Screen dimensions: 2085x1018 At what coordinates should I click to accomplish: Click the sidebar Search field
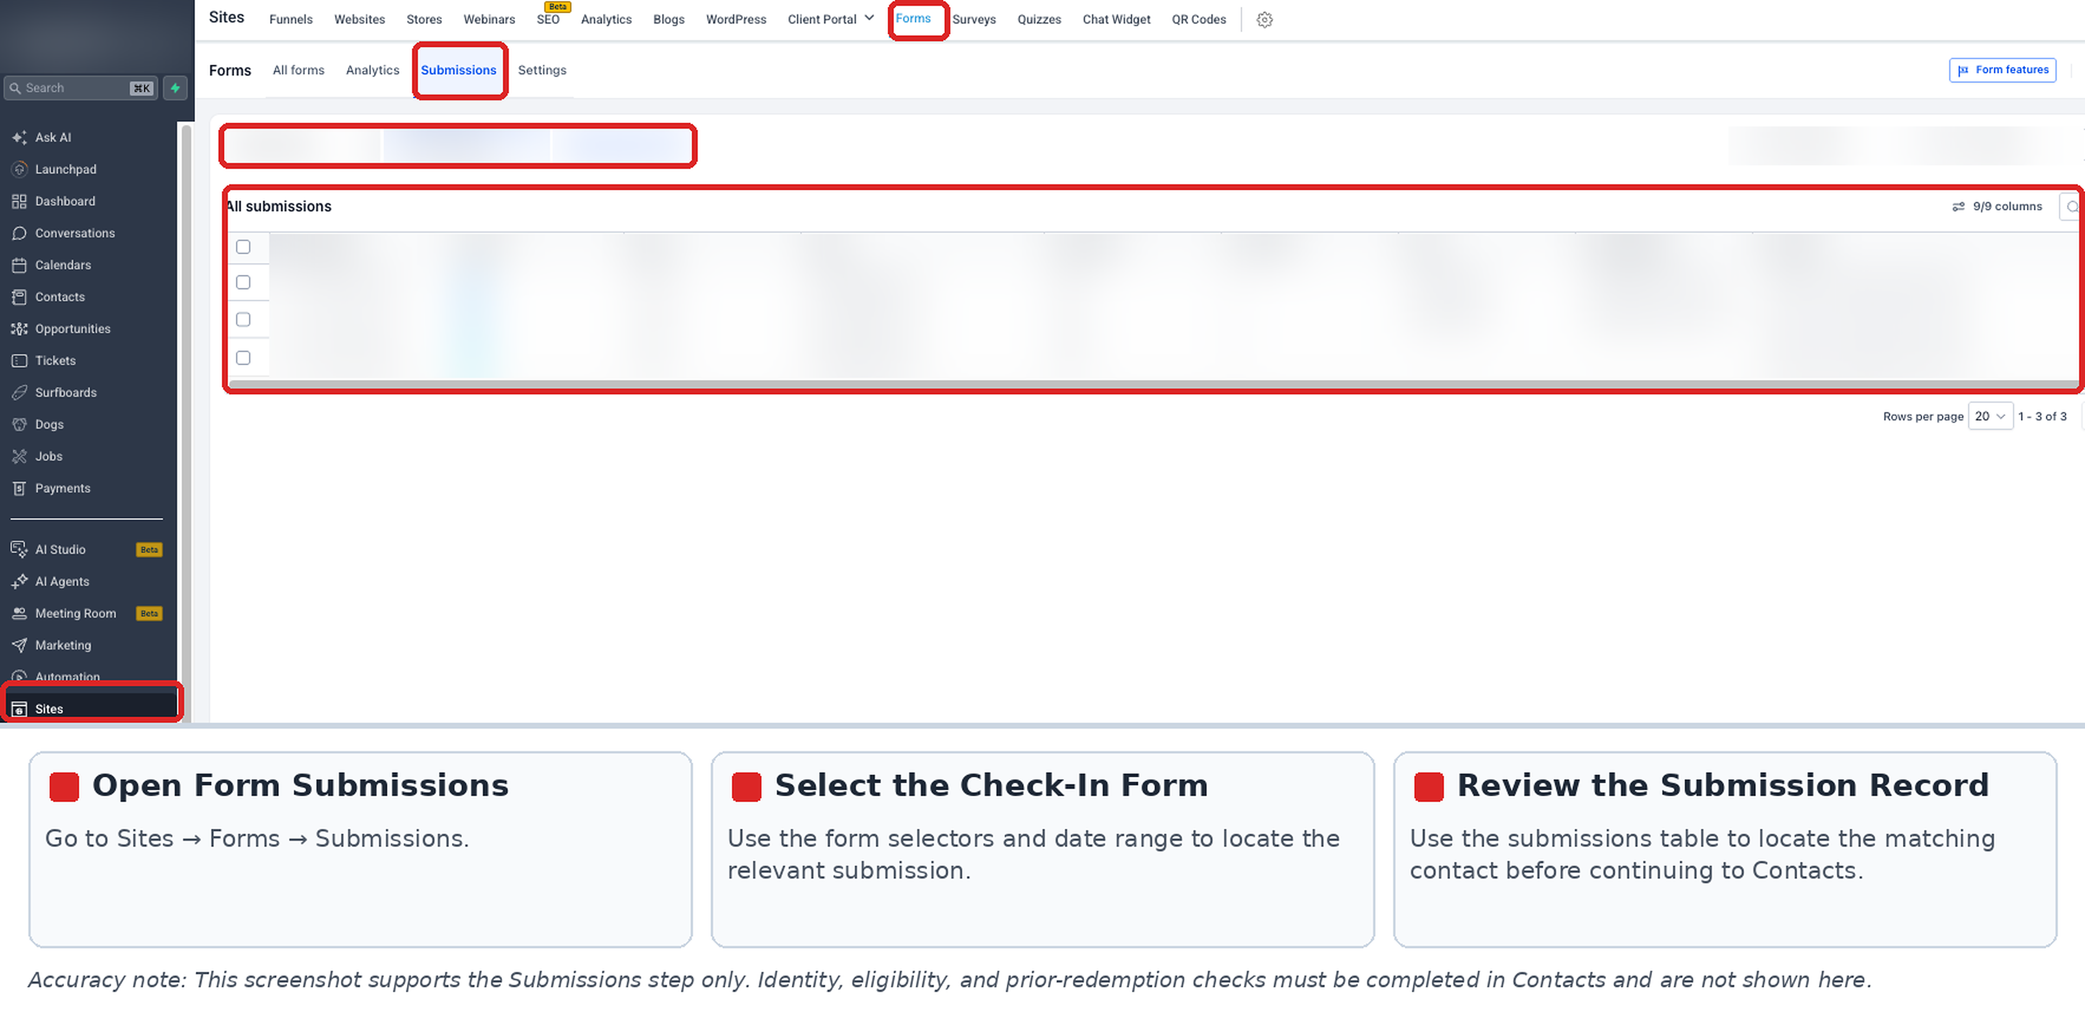(80, 87)
